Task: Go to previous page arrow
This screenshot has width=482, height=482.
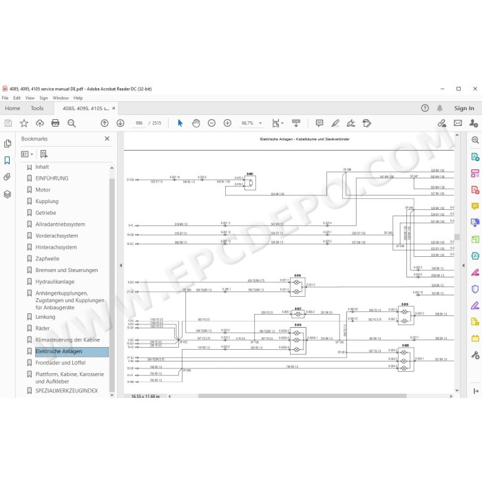Action: pyautogui.click(x=105, y=123)
